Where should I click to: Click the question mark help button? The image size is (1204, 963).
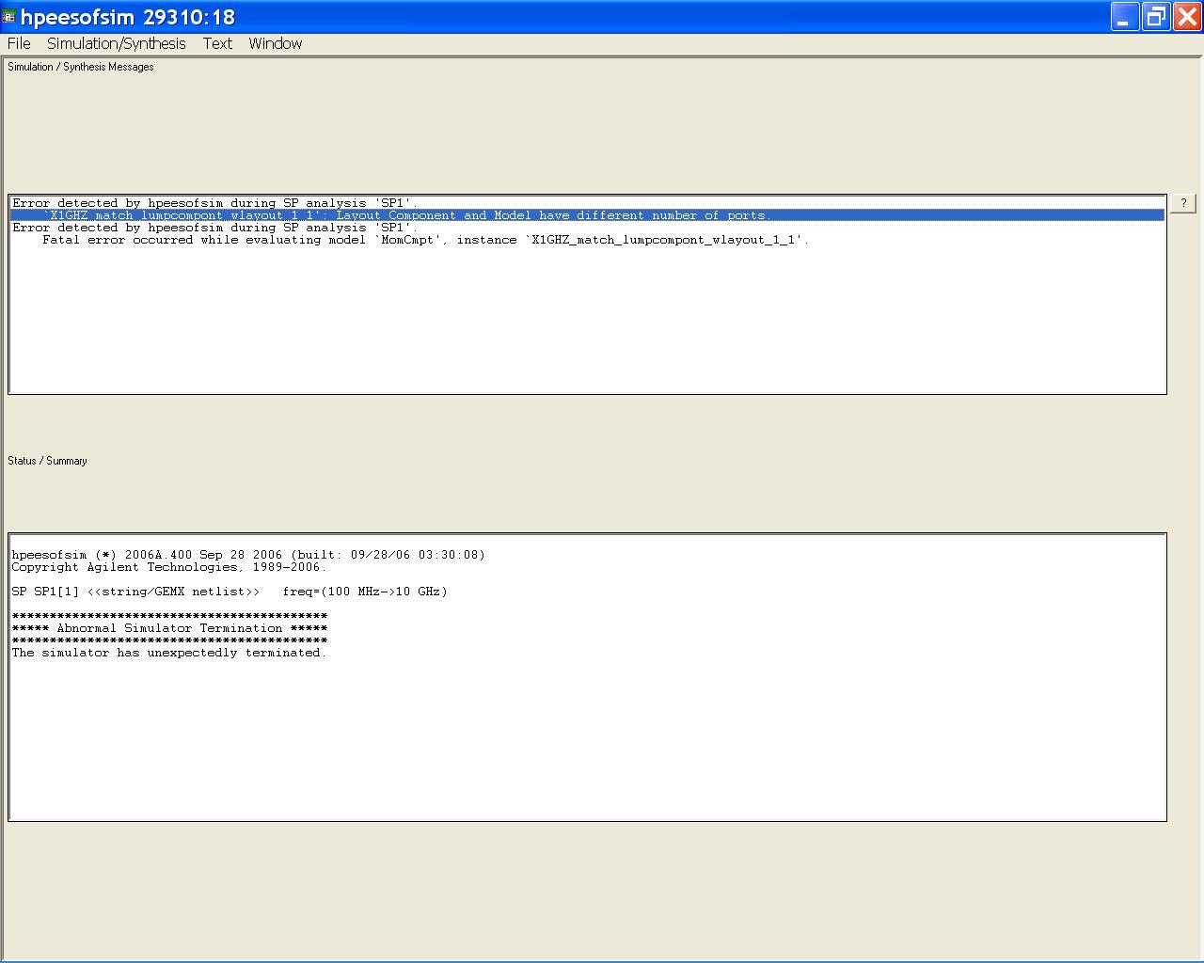[x=1183, y=203]
